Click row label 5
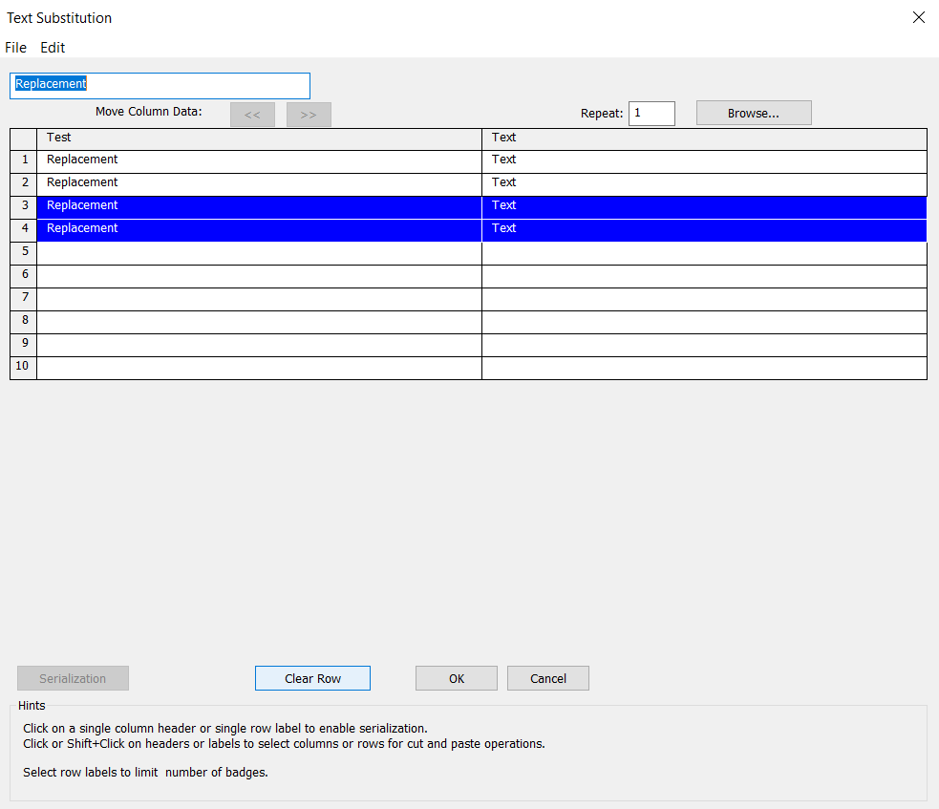The height and width of the screenshot is (809, 939). coord(24,252)
